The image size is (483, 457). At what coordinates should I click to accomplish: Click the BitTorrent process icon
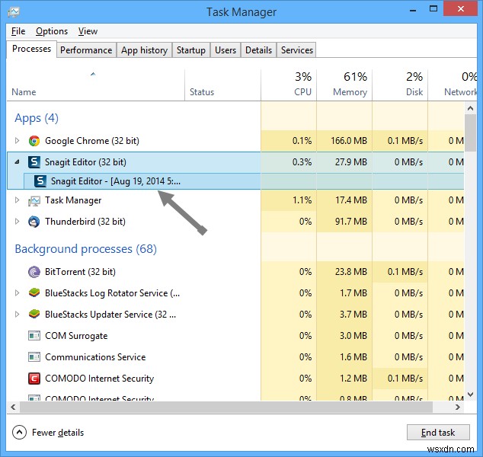pos(34,272)
